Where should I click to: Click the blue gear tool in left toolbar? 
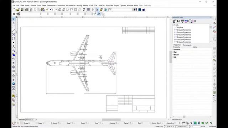click(14, 84)
